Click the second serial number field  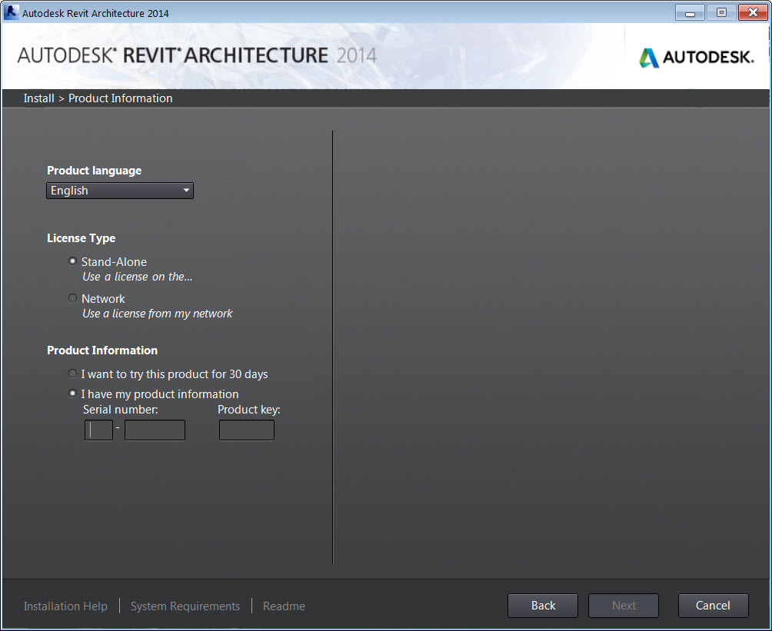coord(155,430)
